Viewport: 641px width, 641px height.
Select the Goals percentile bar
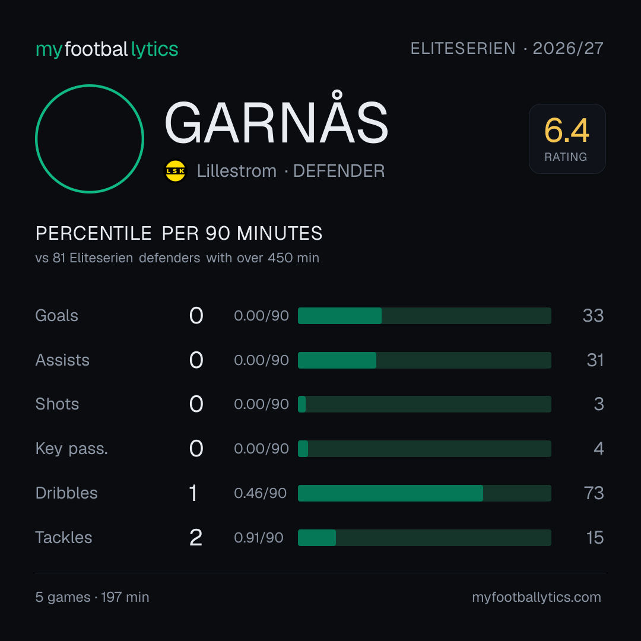(x=424, y=316)
